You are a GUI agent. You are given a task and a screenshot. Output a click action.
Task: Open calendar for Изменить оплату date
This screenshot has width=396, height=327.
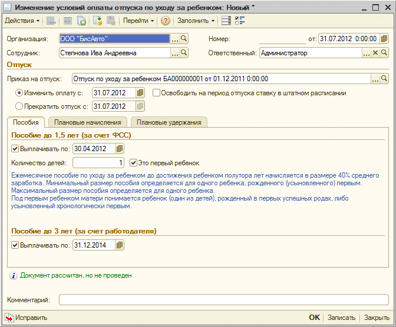[140, 93]
